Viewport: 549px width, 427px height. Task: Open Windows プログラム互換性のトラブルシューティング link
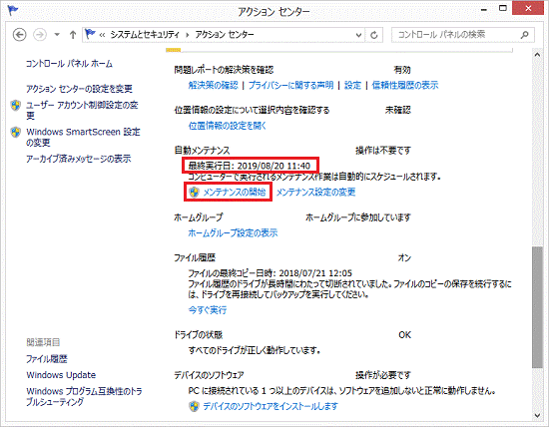tap(84, 396)
